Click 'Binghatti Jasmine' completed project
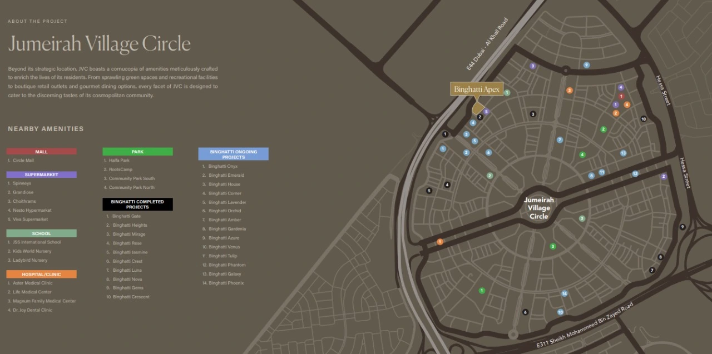The width and height of the screenshot is (712, 354). coord(130,252)
